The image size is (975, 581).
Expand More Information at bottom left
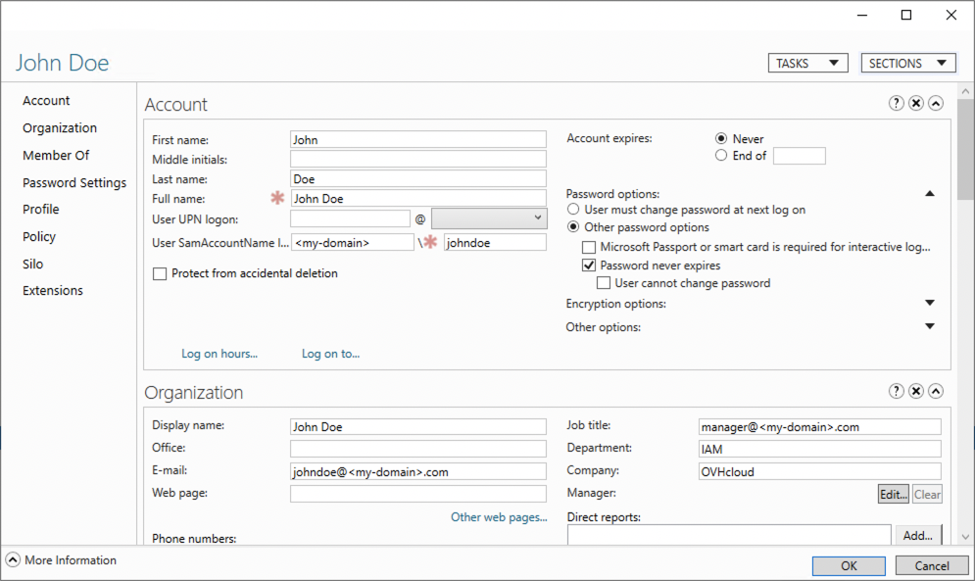[13, 560]
